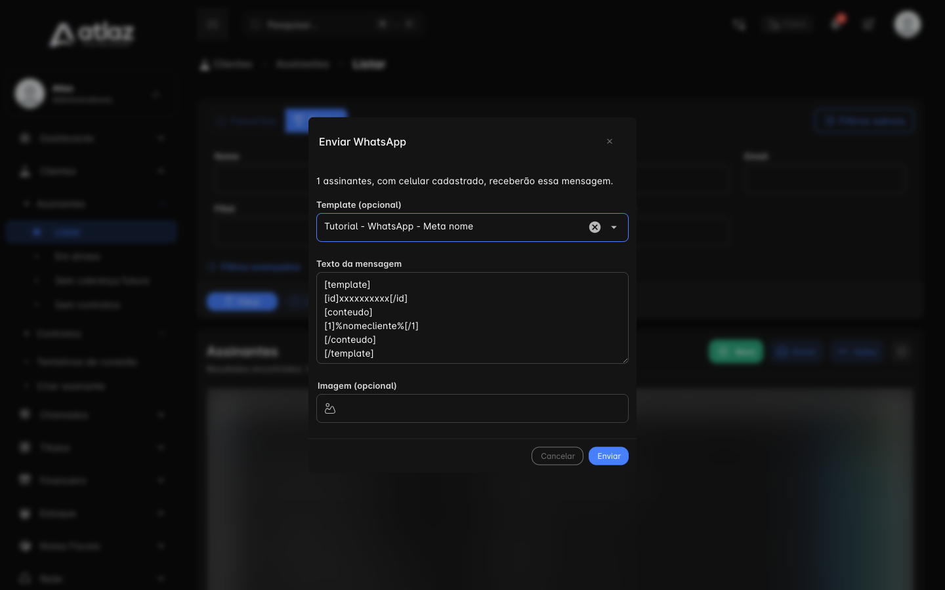Close the Enviar WhatsApp dialog
Viewport: 945px width, 590px height.
pos(610,142)
